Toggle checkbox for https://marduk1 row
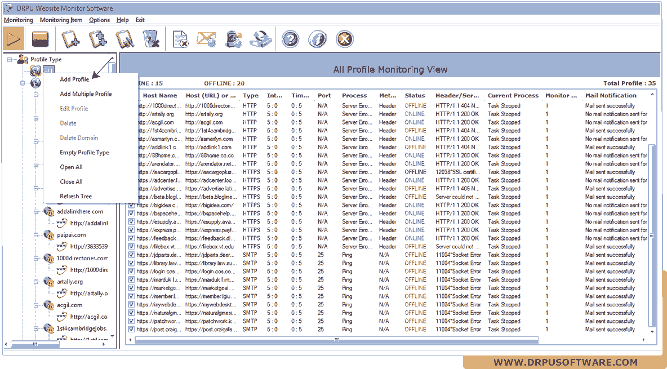Viewport: 667px width, 369px height. [x=131, y=279]
